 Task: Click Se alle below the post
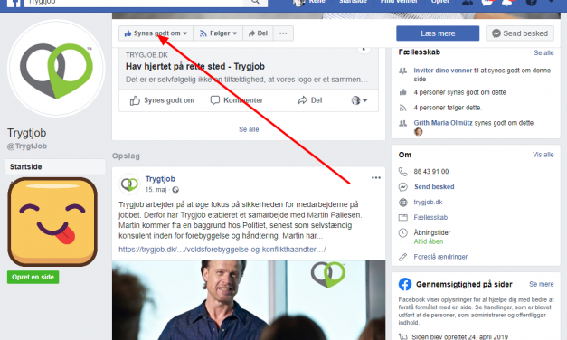pos(249,129)
